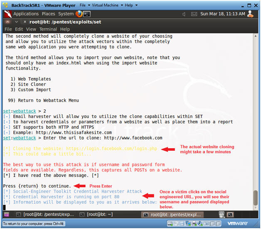Click 'webattack' in the URL-to-clone prompt line
The height and width of the screenshot is (229, 261).
tap(25, 138)
